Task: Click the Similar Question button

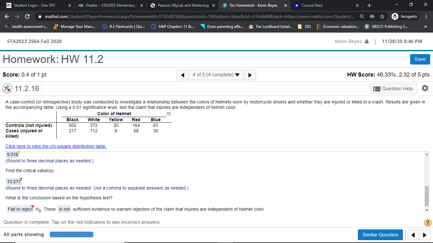Action: (x=380, y=235)
